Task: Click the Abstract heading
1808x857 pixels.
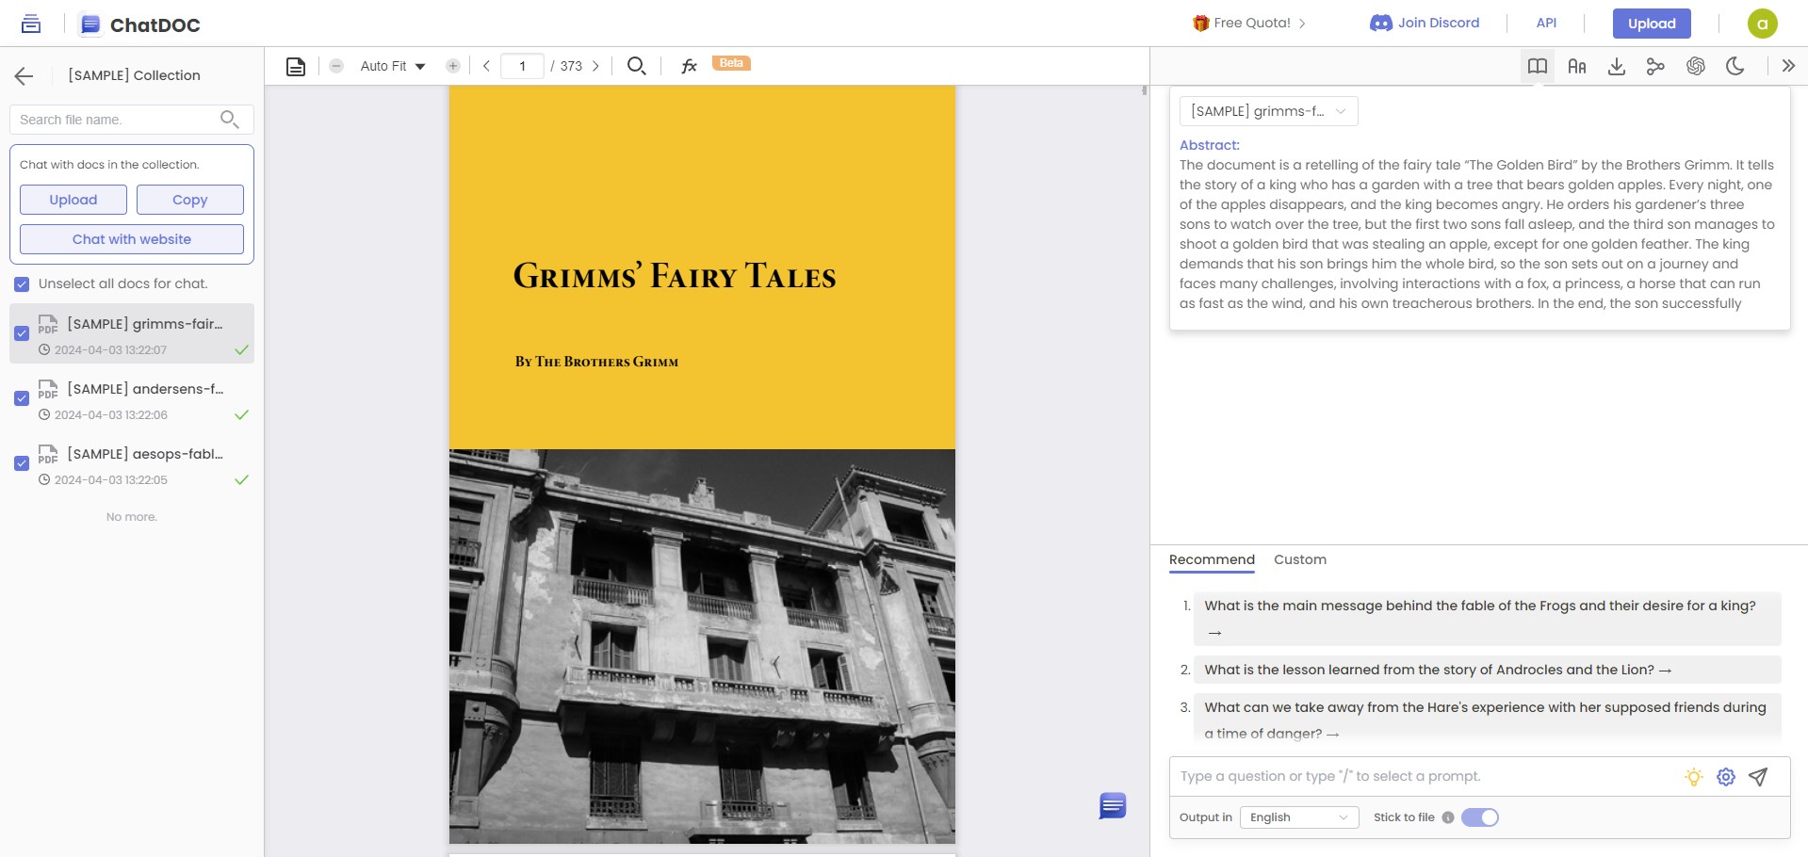Action: pos(1210,145)
